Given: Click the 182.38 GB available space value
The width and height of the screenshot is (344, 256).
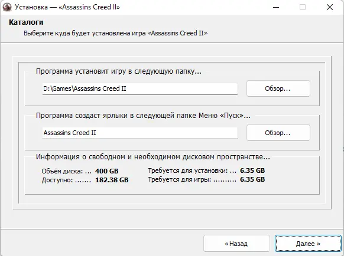Looking at the screenshot, I should pos(112,180).
